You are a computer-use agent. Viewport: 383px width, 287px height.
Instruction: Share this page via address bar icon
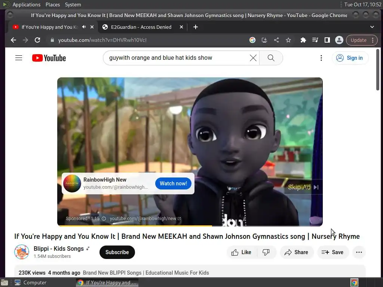coord(276,40)
